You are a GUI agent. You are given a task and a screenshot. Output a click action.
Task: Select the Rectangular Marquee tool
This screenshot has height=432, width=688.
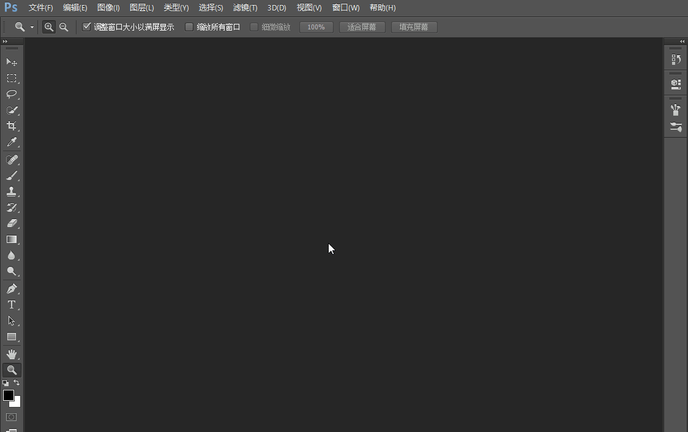tap(11, 78)
